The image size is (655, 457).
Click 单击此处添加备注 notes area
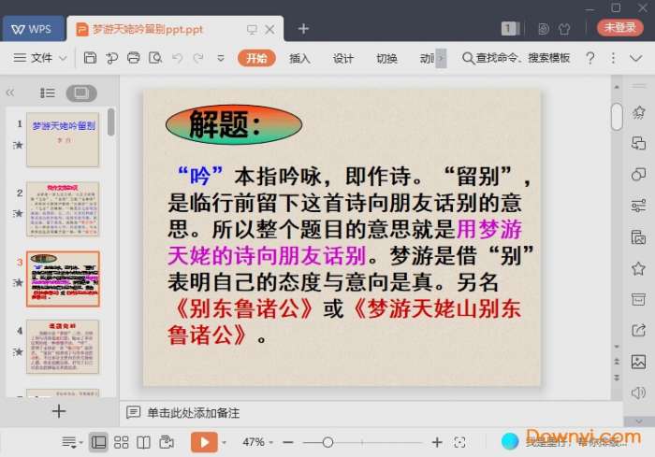point(193,413)
